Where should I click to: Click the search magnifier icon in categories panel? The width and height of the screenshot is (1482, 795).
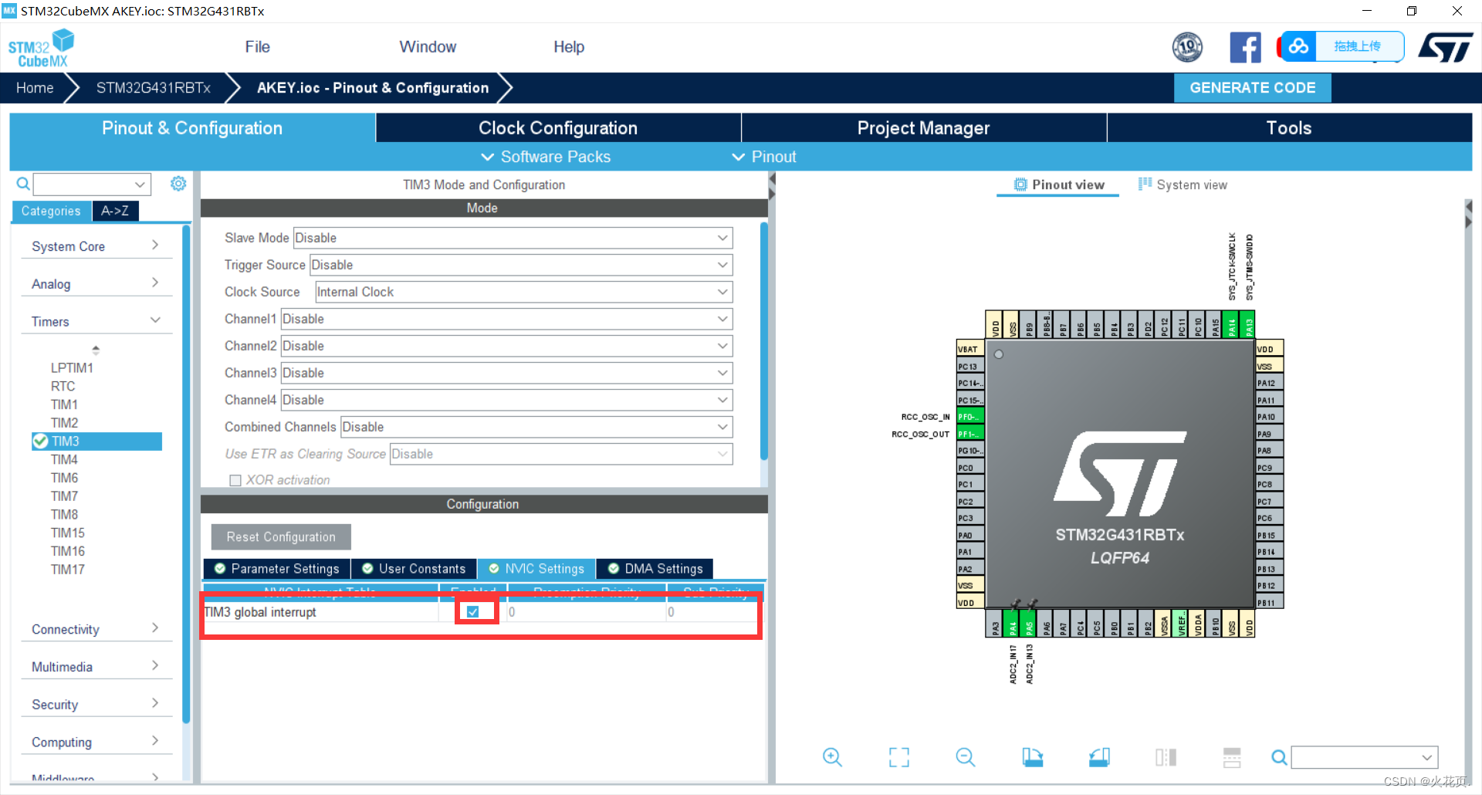(23, 184)
